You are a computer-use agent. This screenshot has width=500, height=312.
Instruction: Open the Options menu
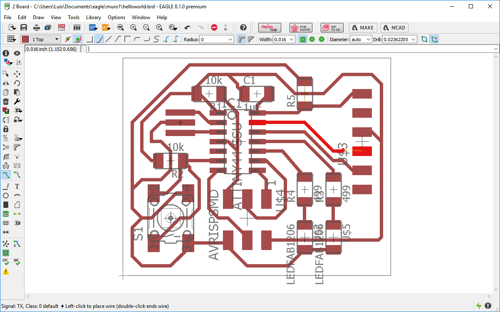tap(116, 17)
